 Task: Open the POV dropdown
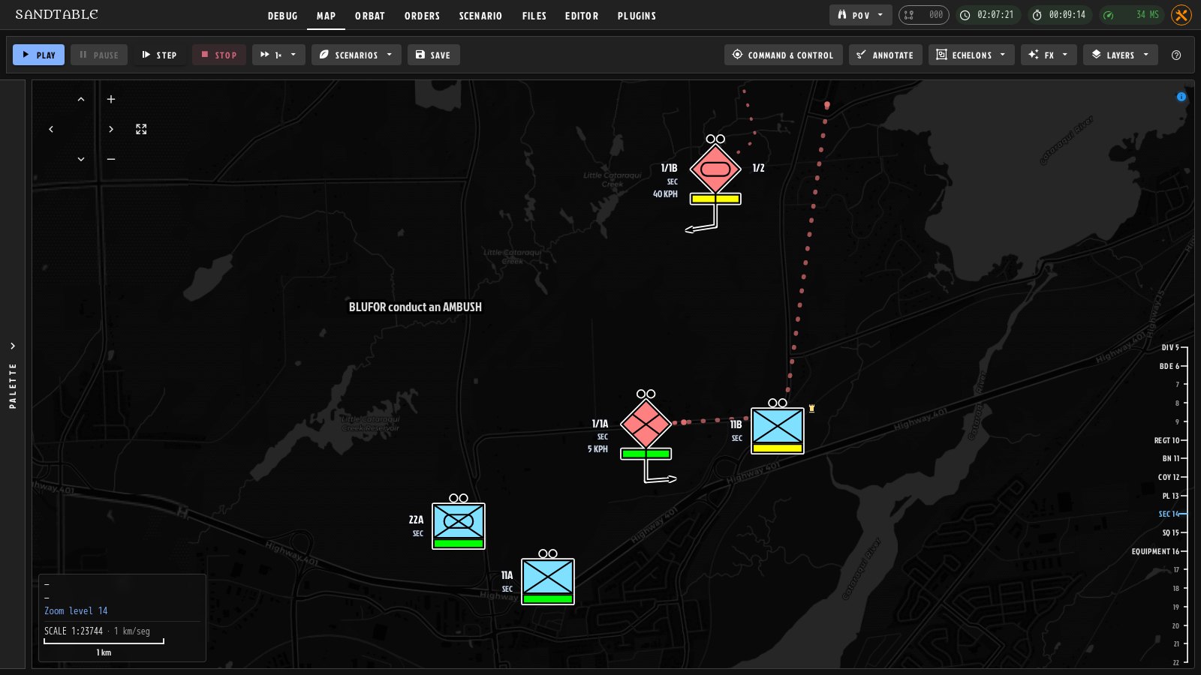pos(861,15)
